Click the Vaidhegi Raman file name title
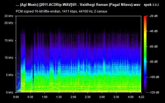Viewport: 165px width, 103px height. click(x=78, y=5)
